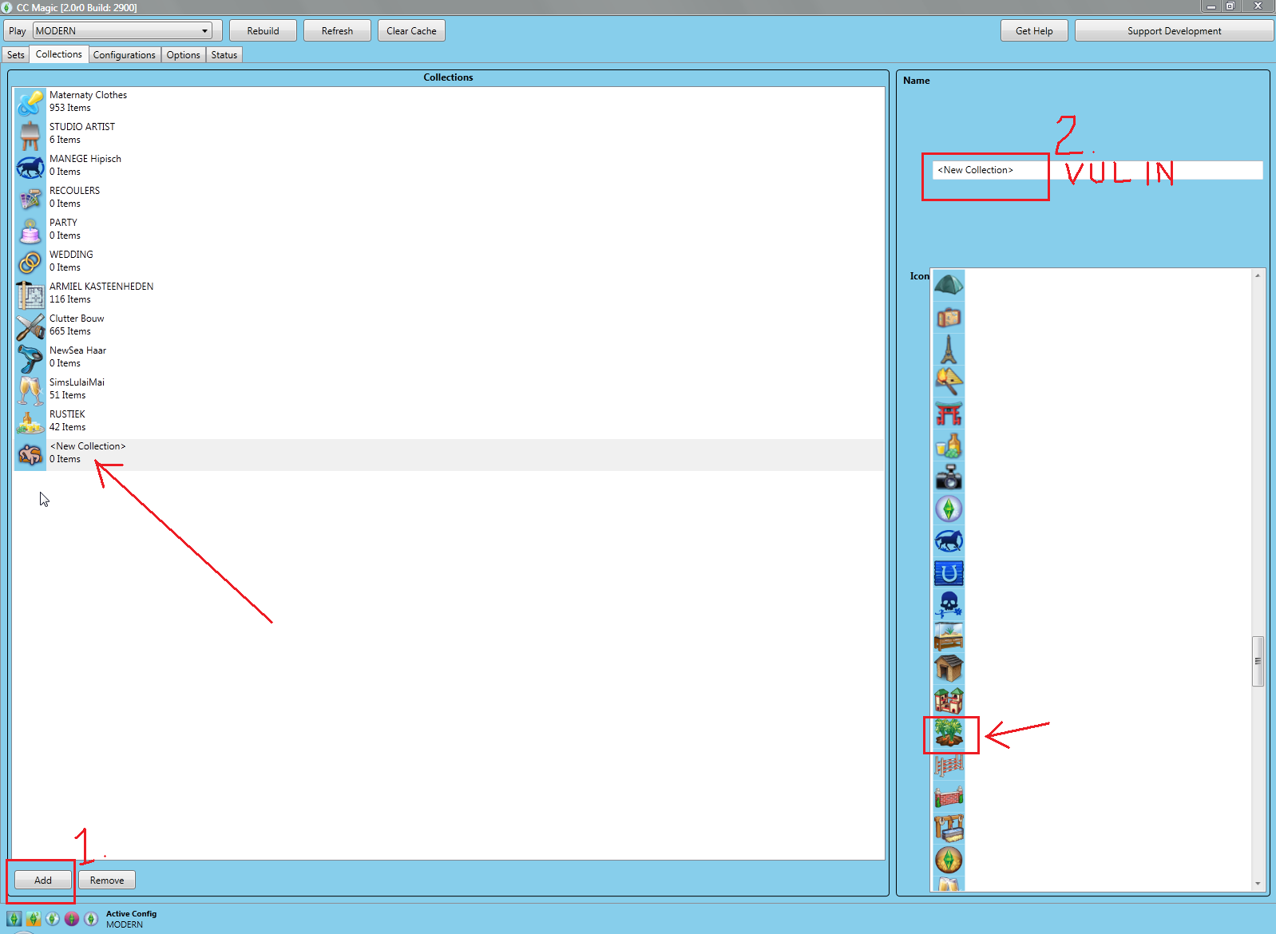
Task: Click the Play button
Action: pyautogui.click(x=18, y=31)
